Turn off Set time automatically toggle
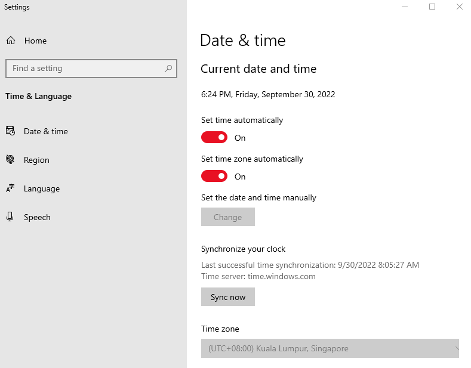471x368 pixels. point(214,137)
